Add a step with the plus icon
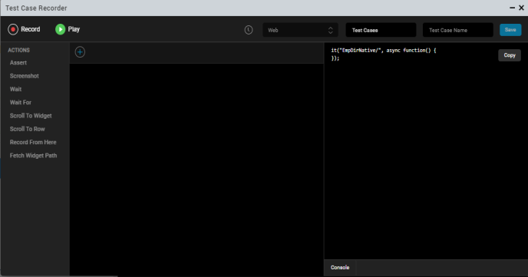528x277 pixels. 80,52
